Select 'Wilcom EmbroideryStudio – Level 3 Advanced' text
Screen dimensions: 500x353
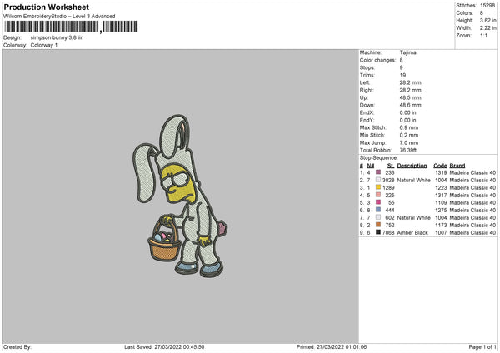[59, 17]
